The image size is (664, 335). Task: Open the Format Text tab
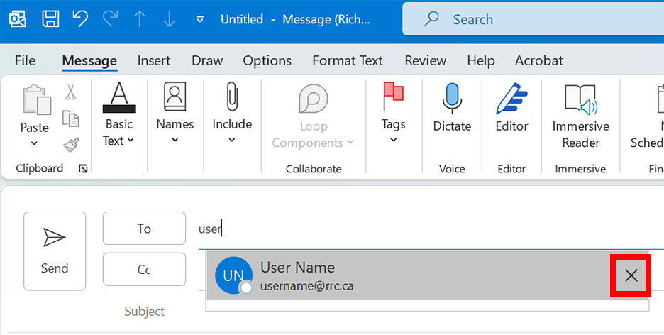coord(347,61)
